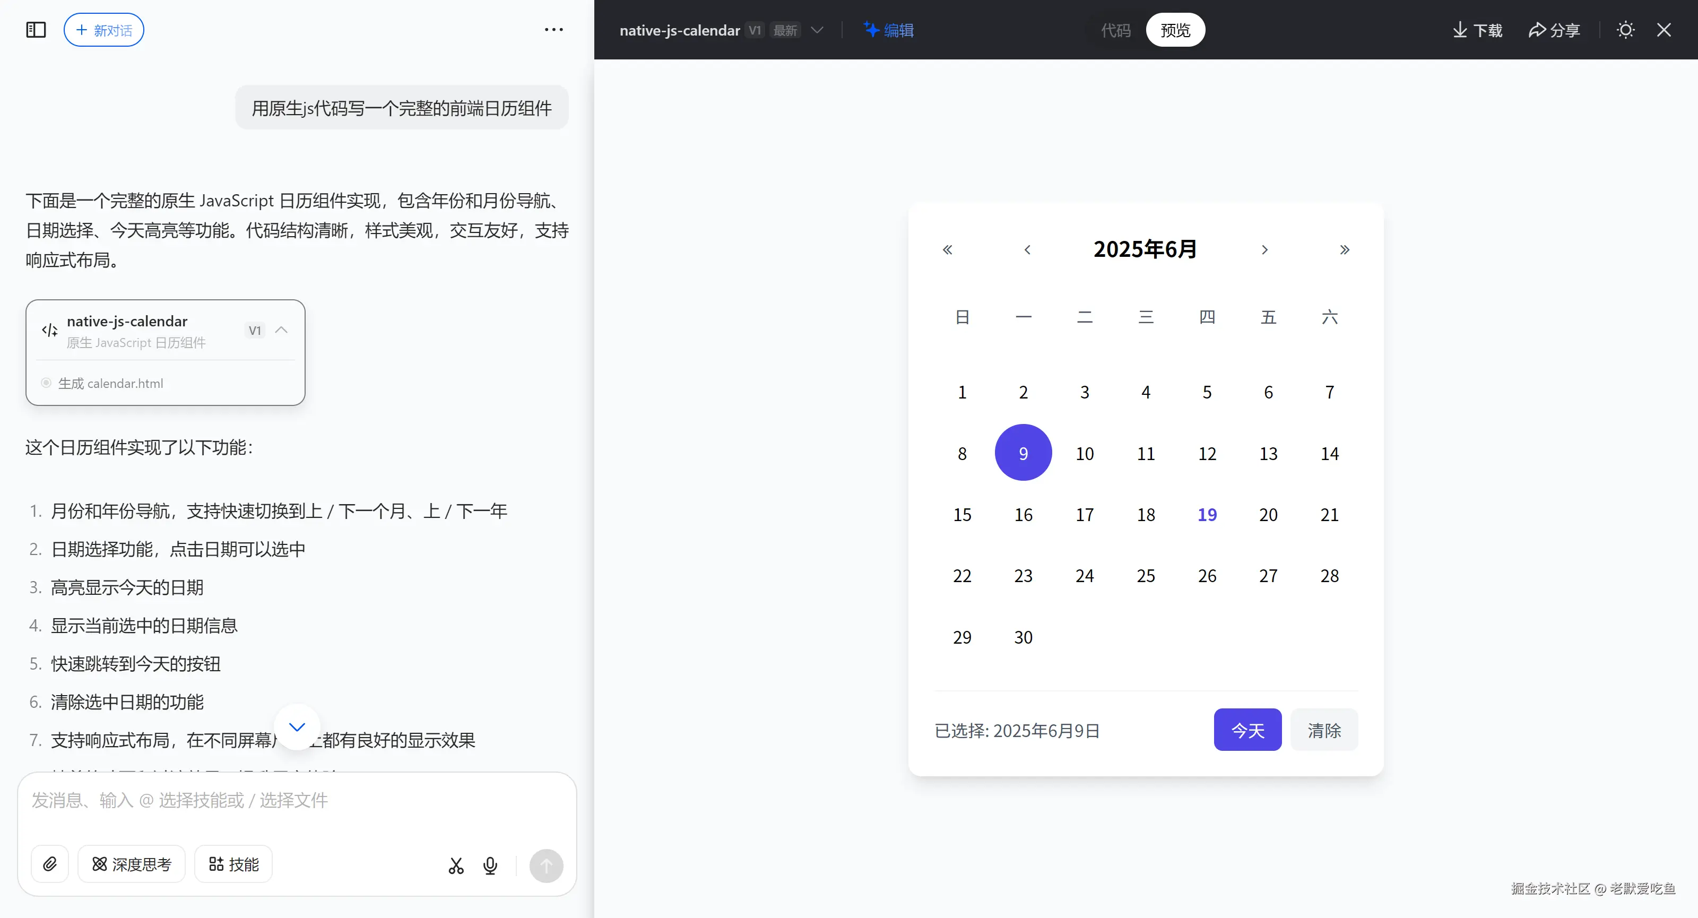The image size is (1698, 918).
Task: Click the 编辑 sparkle edit icon
Action: [871, 30]
